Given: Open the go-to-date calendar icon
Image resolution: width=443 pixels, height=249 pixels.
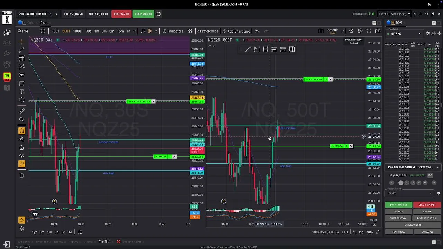Looking at the screenshot, I should (x=80, y=232).
